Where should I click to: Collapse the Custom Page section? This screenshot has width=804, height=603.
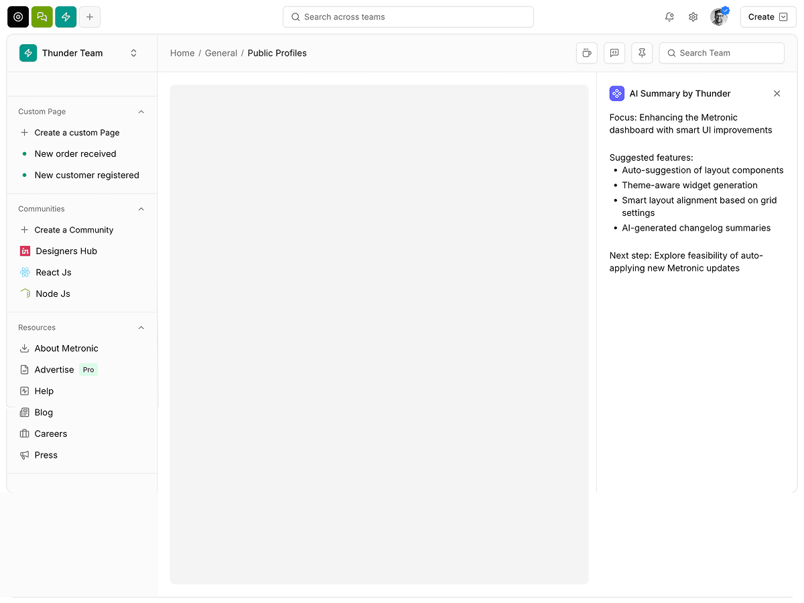click(141, 112)
